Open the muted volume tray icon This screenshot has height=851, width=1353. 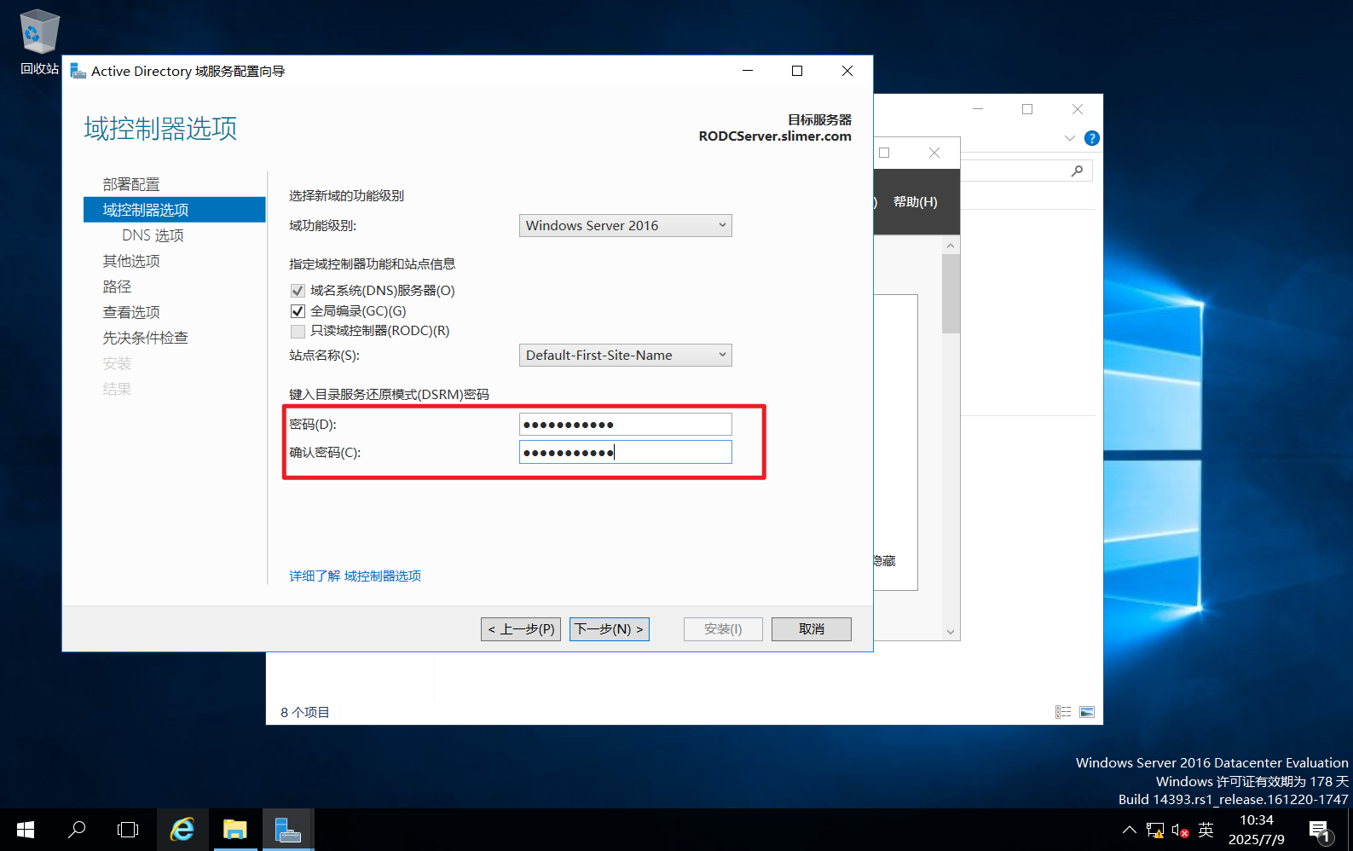(1180, 830)
